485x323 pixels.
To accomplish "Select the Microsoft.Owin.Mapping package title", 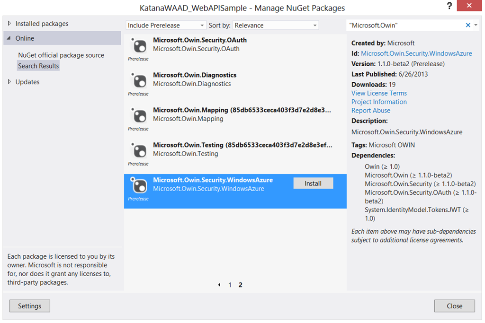I will (x=242, y=110).
